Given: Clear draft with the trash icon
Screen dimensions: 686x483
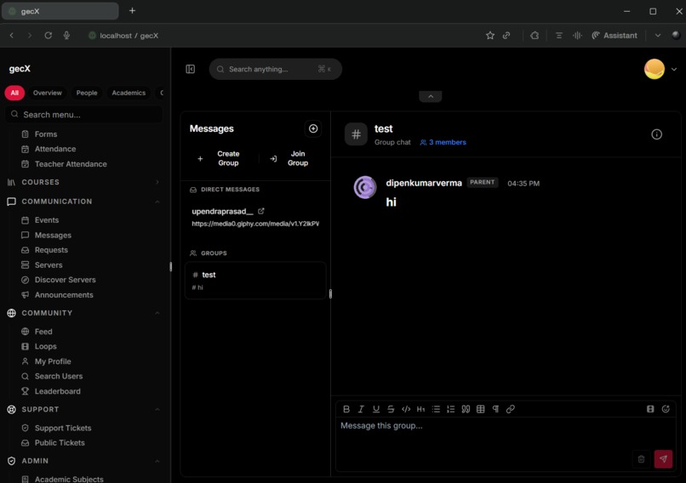Looking at the screenshot, I should coord(641,459).
